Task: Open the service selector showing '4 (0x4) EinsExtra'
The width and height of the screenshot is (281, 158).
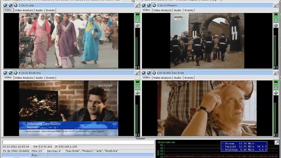Action: (76, 73)
